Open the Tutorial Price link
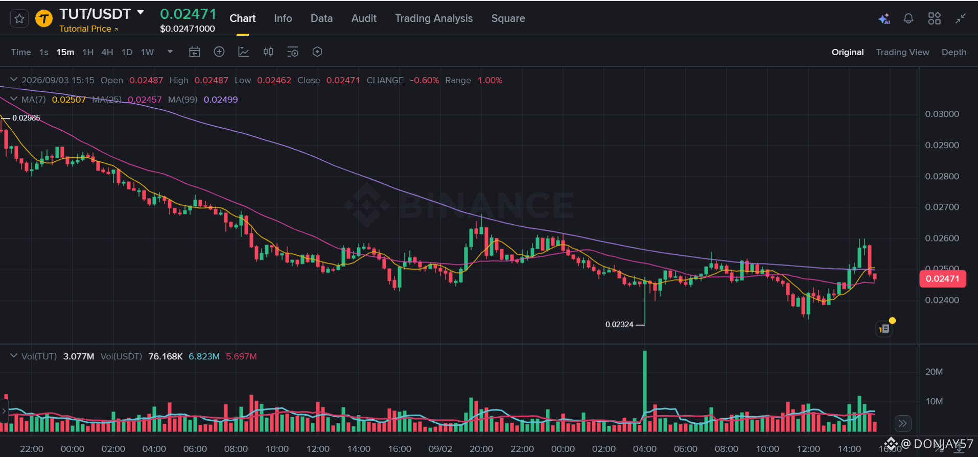The height and width of the screenshot is (457, 978). tap(88, 29)
